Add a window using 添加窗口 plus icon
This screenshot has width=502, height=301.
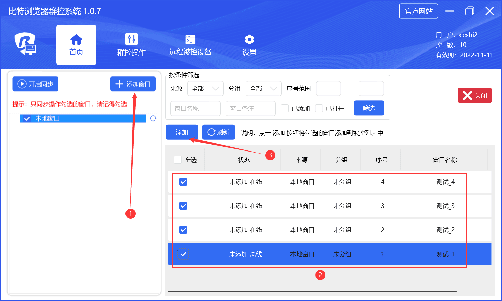(119, 84)
